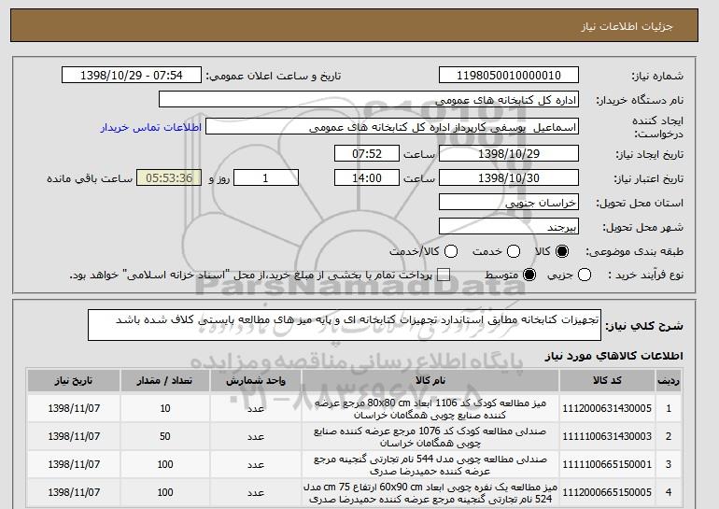Click quantity 50 in row 2
The width and height of the screenshot is (719, 509).
(165, 436)
